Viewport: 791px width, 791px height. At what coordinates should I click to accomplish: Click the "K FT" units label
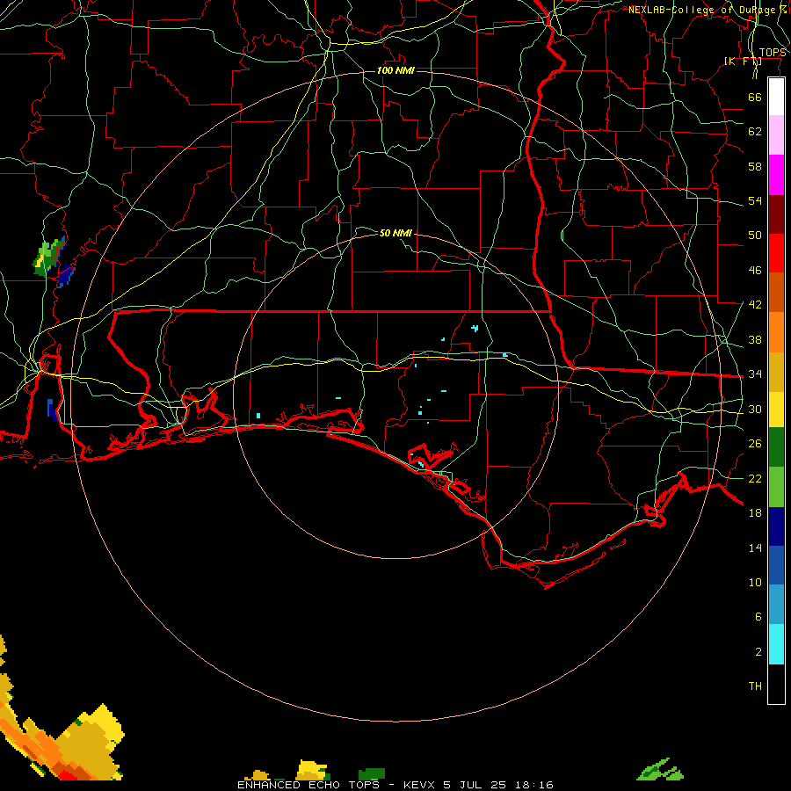tap(743, 62)
